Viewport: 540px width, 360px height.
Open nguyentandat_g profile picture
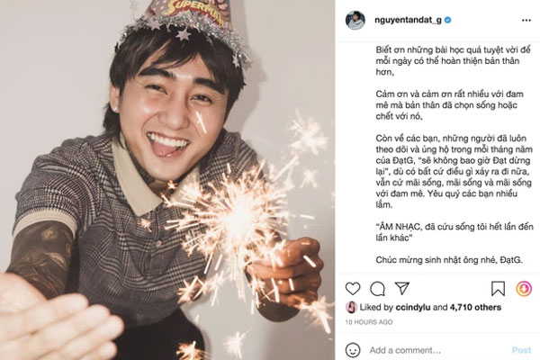[x=355, y=21]
